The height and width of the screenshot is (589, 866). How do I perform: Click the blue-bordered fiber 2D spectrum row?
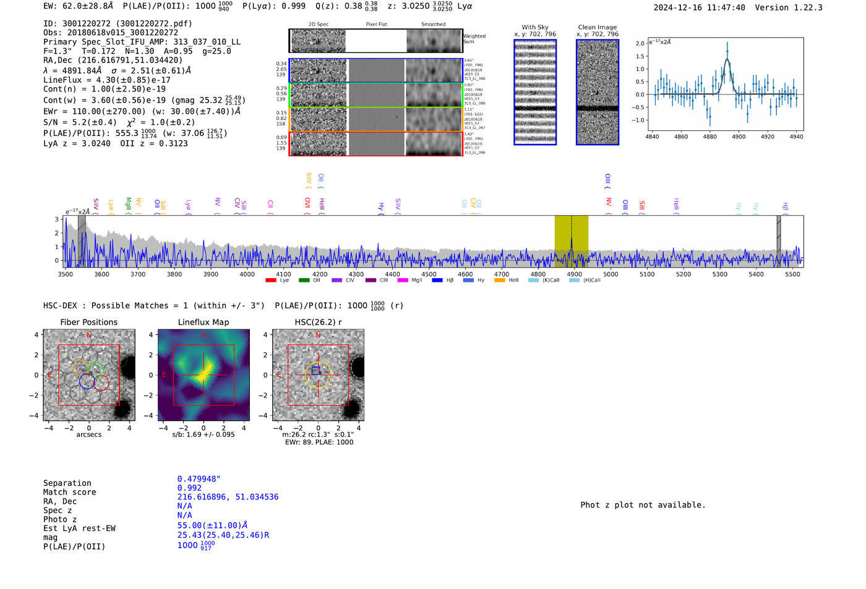[376, 70]
